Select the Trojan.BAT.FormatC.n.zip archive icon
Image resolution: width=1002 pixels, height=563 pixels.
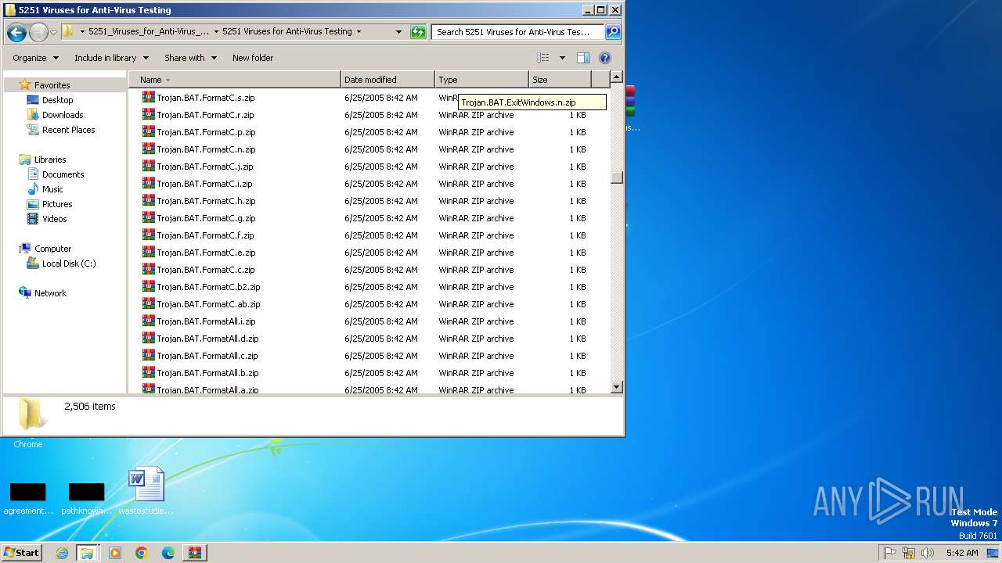149,149
